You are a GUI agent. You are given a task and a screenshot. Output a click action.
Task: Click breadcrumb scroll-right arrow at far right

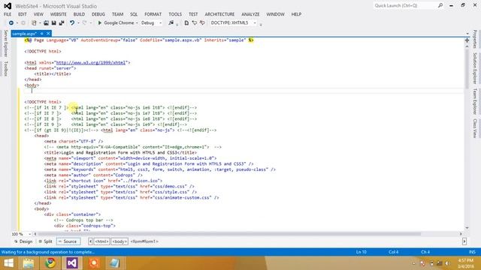click(464, 241)
